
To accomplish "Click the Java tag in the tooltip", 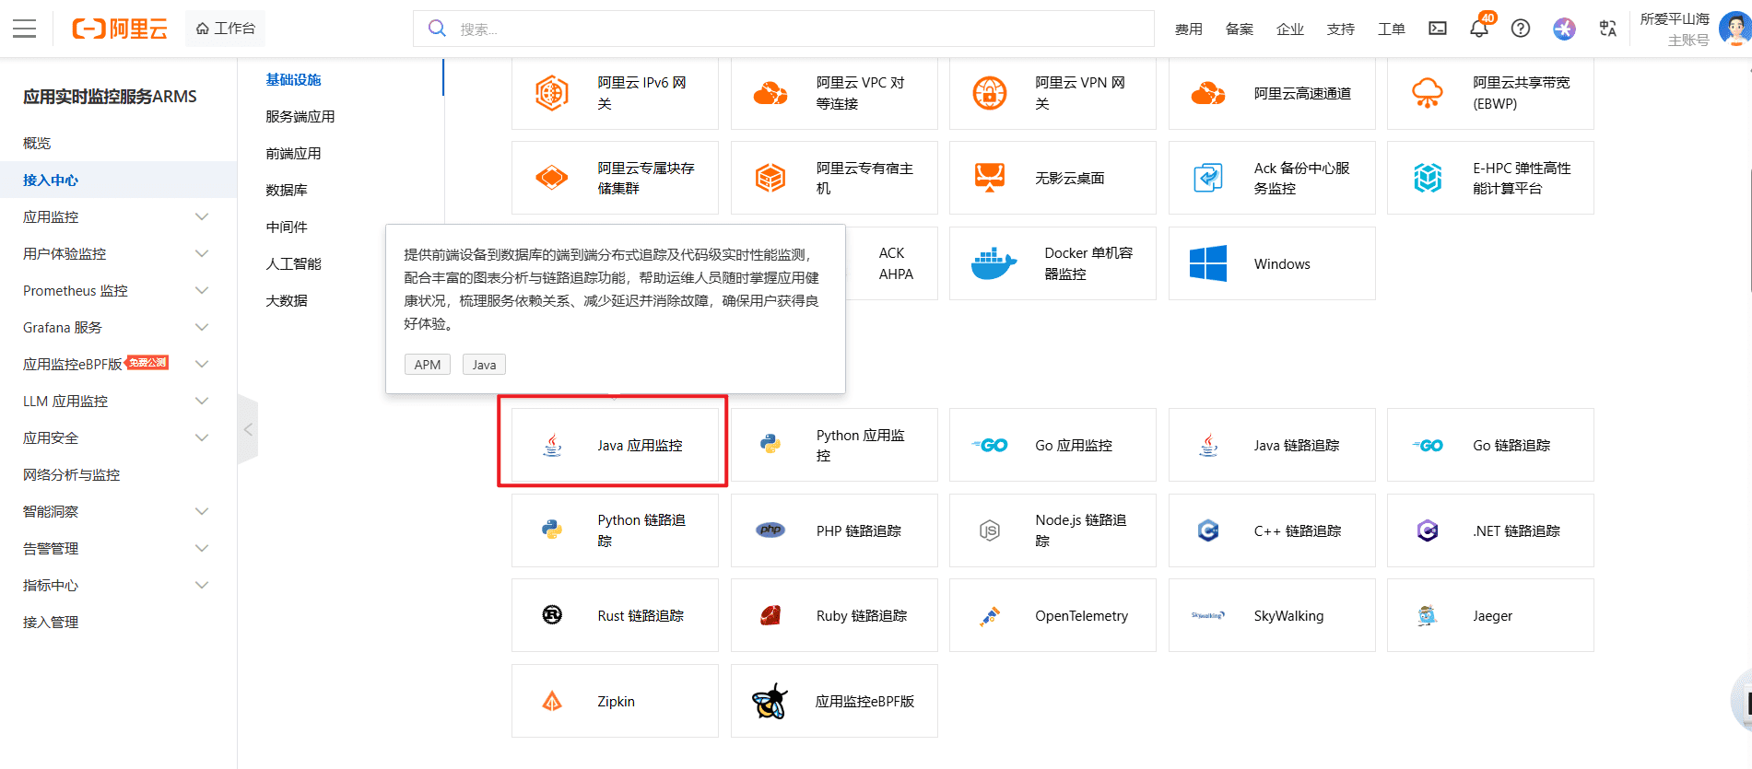I will pos(485,365).
